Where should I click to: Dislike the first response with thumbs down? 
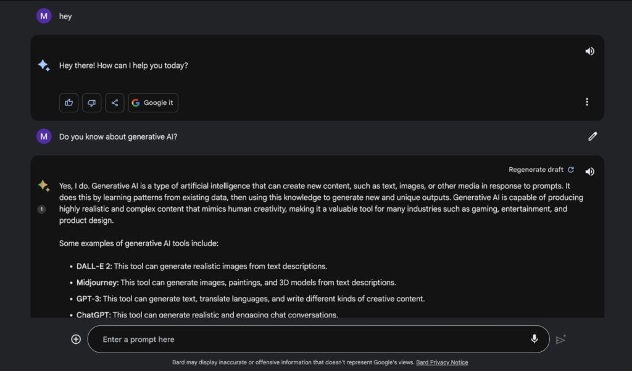point(91,103)
